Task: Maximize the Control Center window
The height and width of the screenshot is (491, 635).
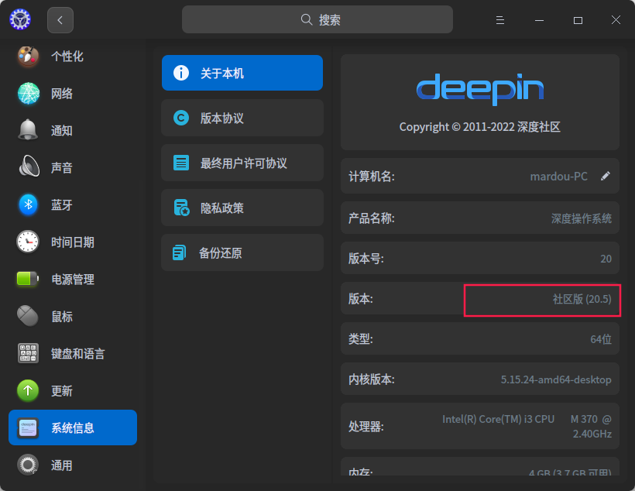Action: tap(578, 20)
